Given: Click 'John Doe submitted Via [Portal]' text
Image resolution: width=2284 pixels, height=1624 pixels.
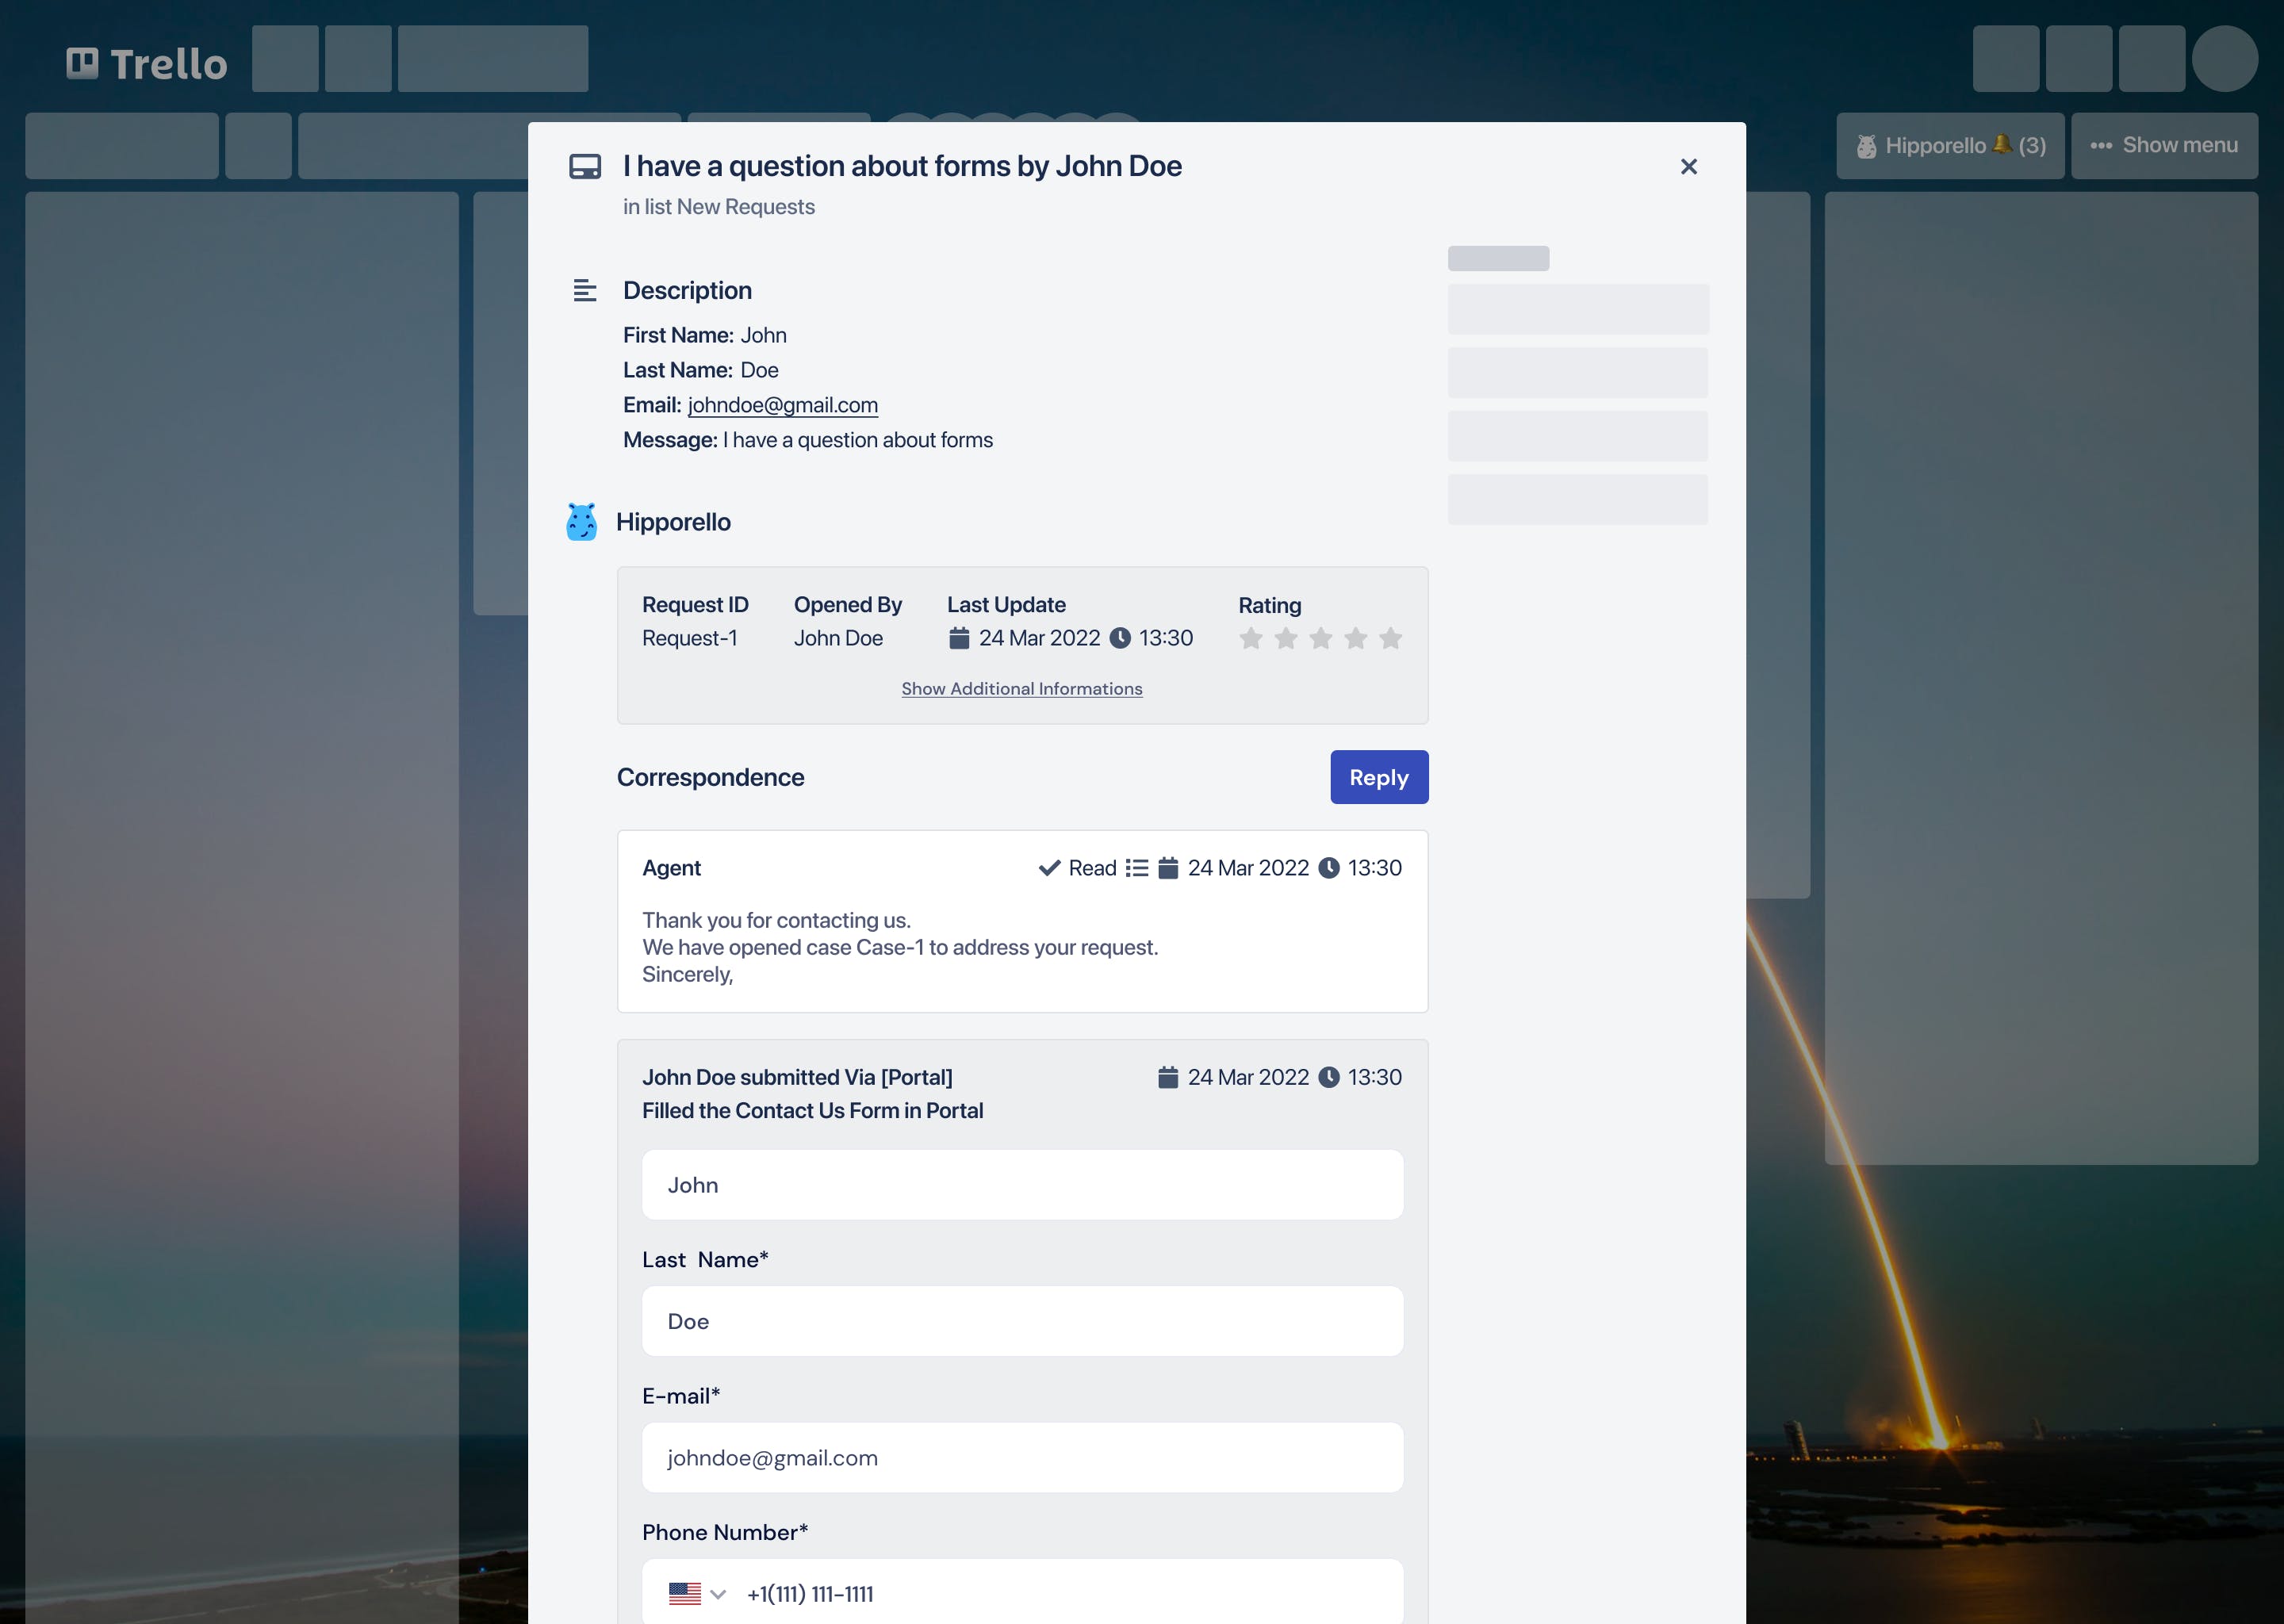Looking at the screenshot, I should (797, 1077).
